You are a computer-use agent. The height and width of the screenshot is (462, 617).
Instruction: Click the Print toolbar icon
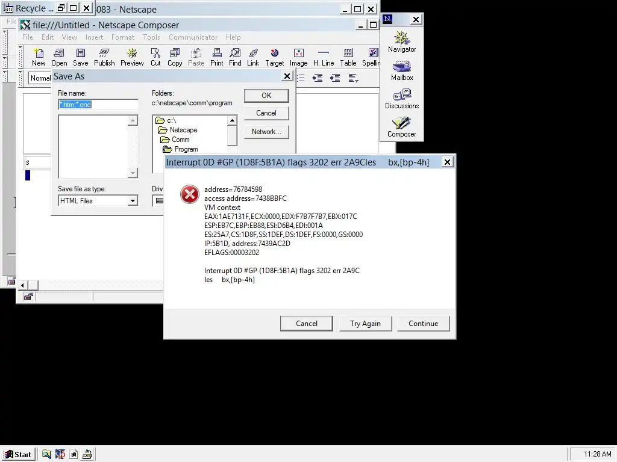216,57
